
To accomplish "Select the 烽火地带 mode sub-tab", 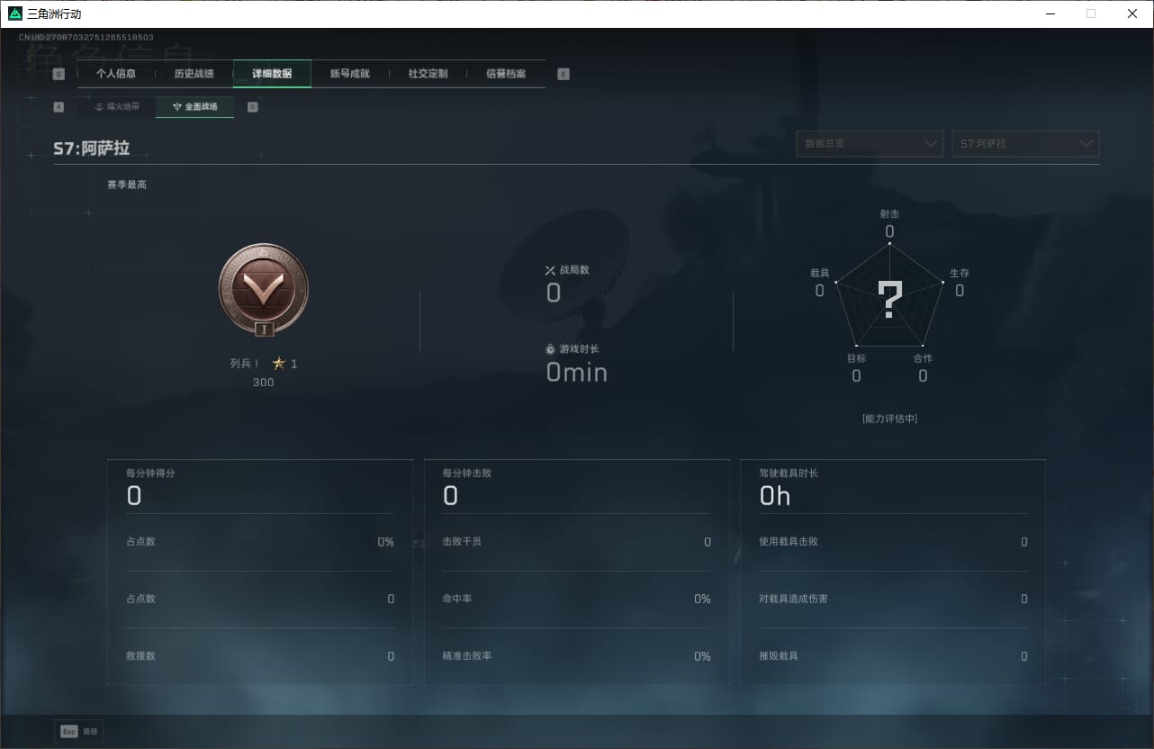I will (x=117, y=107).
